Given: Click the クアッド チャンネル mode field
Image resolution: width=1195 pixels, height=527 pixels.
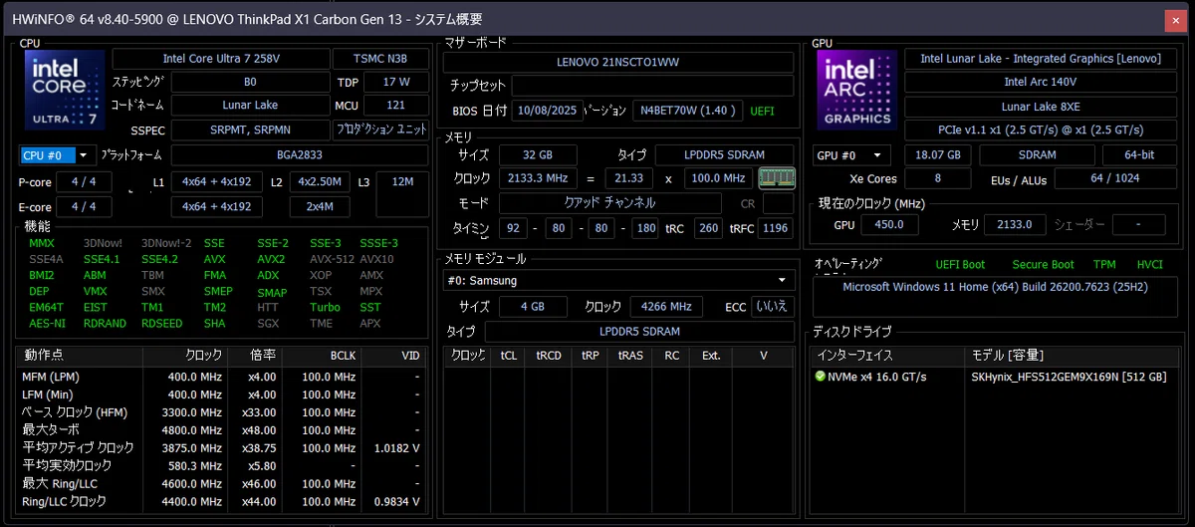Looking at the screenshot, I should pos(609,202).
